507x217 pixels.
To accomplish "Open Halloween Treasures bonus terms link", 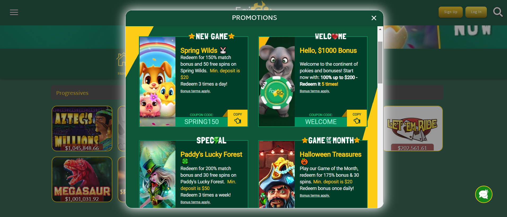I will (x=315, y=196).
